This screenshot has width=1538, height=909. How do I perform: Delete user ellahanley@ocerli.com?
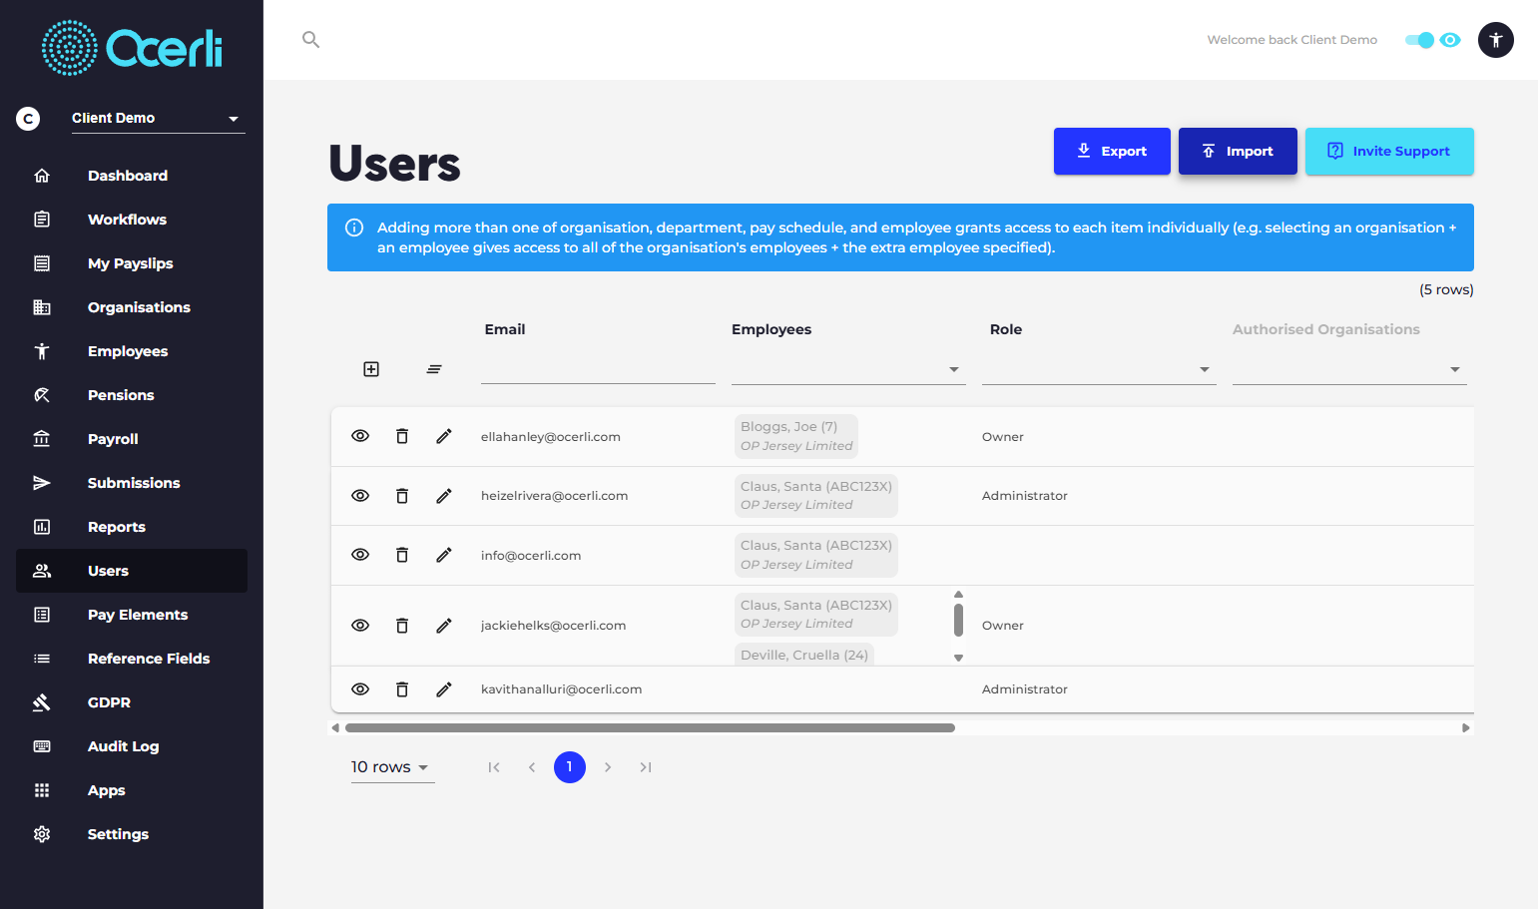(x=402, y=436)
